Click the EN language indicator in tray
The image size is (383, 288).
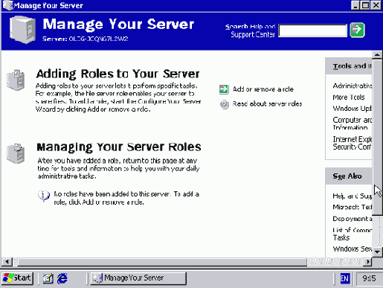click(x=345, y=278)
